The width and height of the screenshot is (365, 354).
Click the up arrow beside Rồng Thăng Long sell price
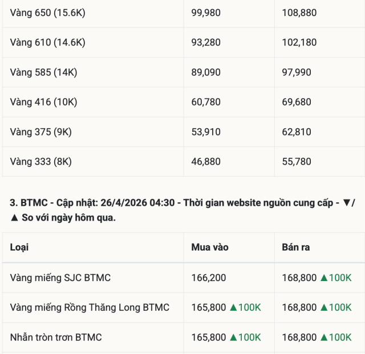click(324, 307)
